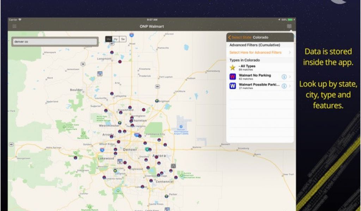Click the "Advanced Filters (Cumulative)" header

tap(255, 45)
